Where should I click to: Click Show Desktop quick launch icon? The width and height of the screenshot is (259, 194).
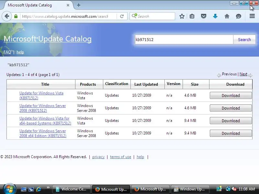click(x=23, y=189)
